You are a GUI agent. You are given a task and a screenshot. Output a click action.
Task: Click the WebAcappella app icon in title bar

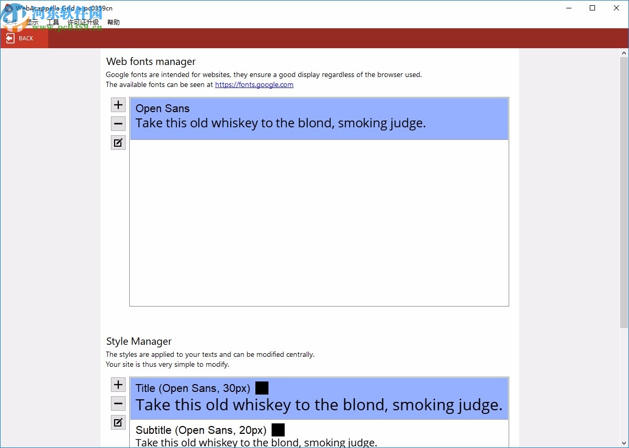click(x=8, y=8)
